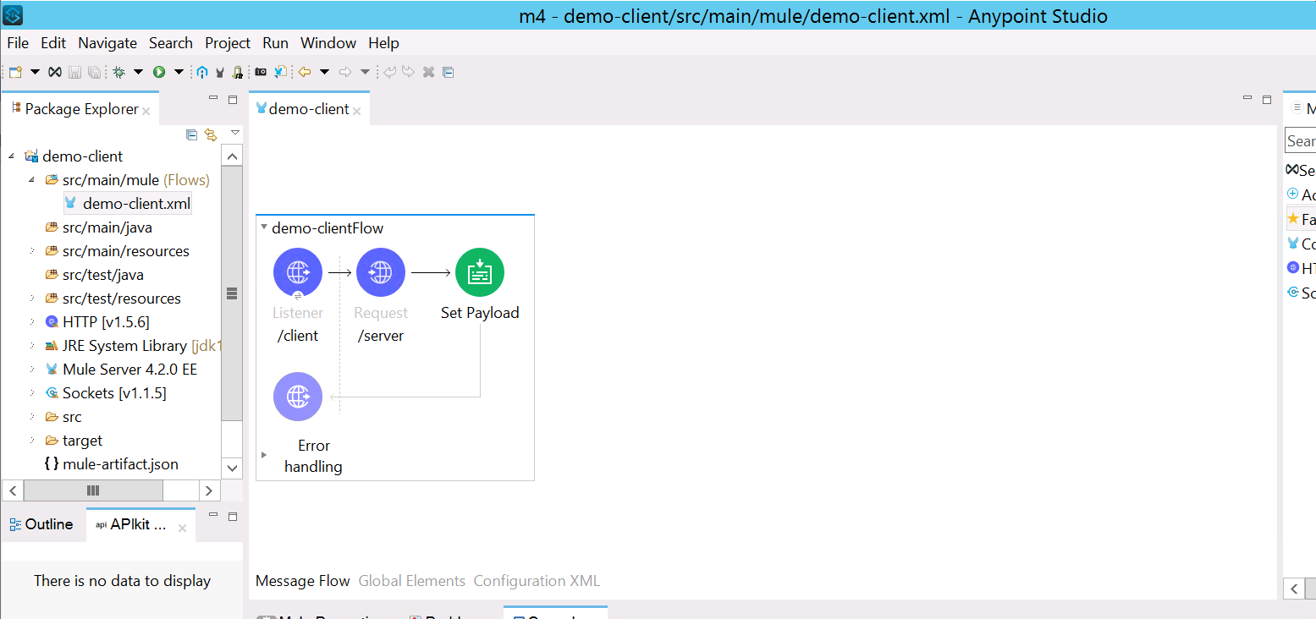Open the Run configurations dropdown arrow
This screenshot has height=619, width=1316.
[179, 73]
